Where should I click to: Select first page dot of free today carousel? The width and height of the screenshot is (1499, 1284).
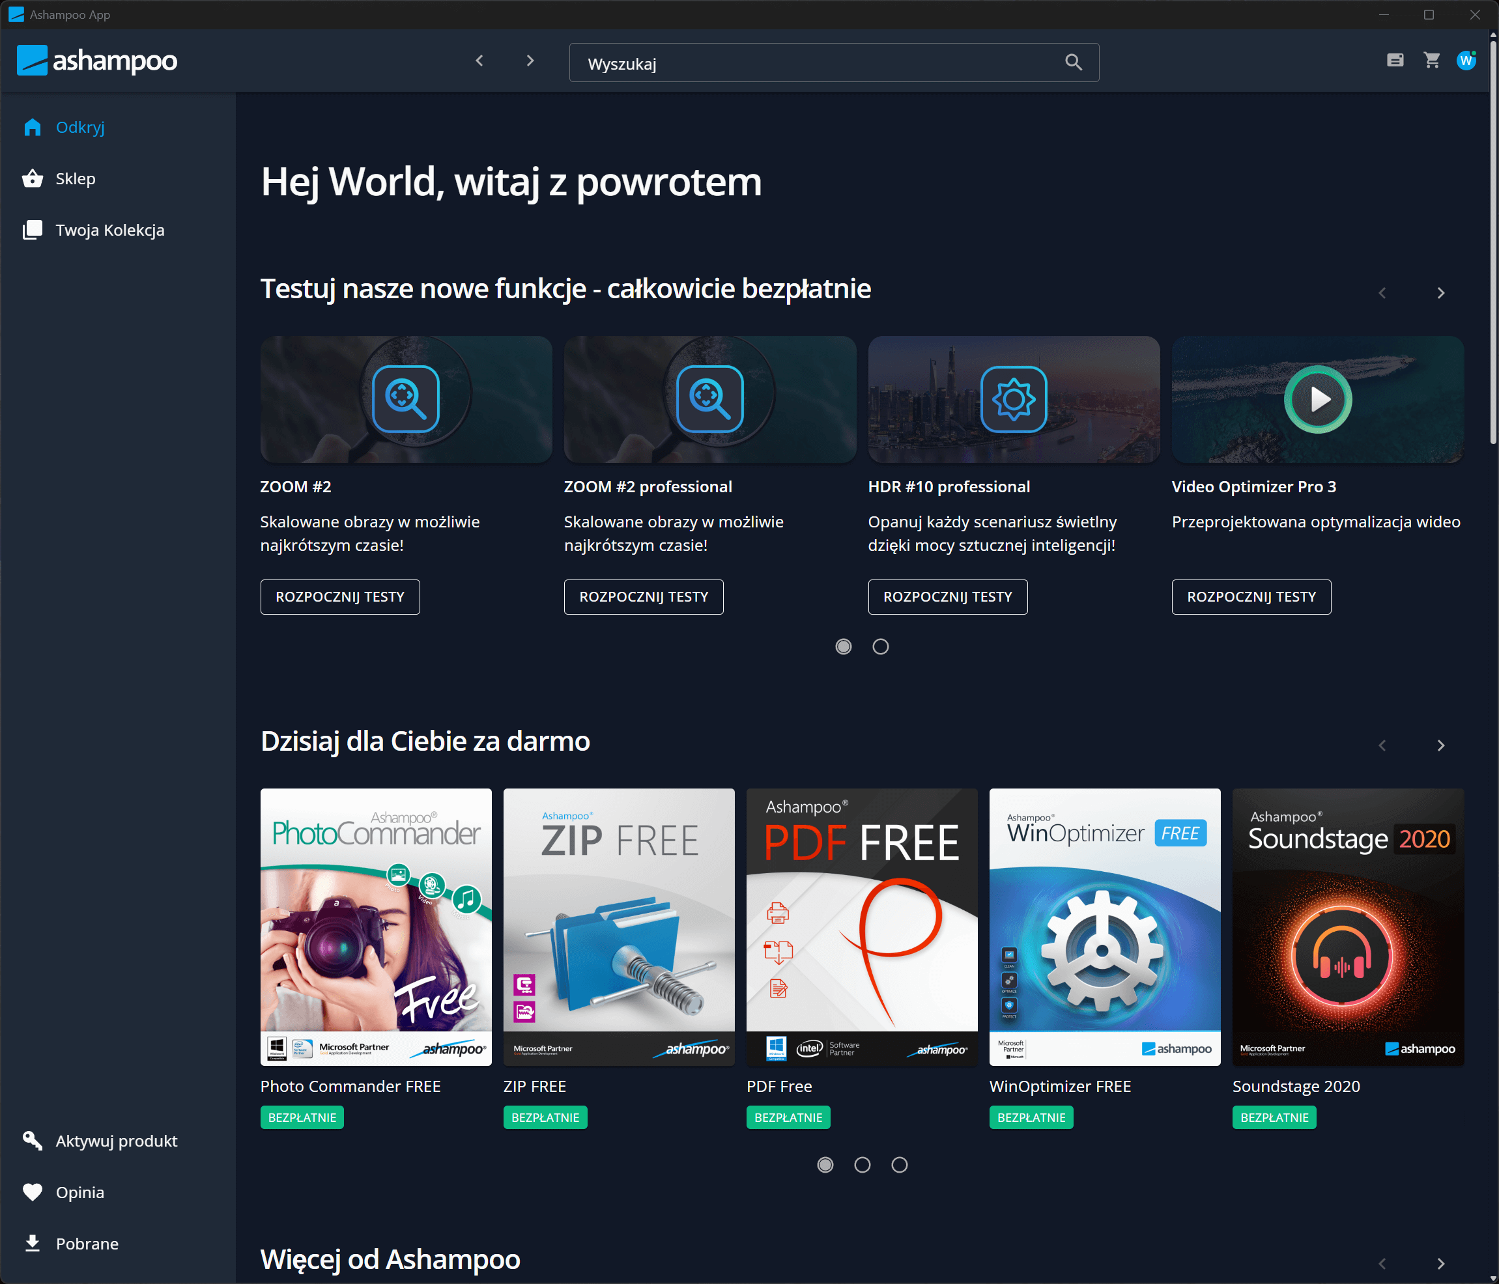[825, 1165]
